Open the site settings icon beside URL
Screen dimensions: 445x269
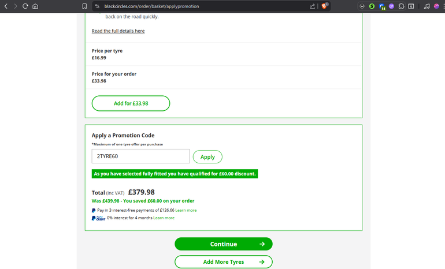[98, 6]
